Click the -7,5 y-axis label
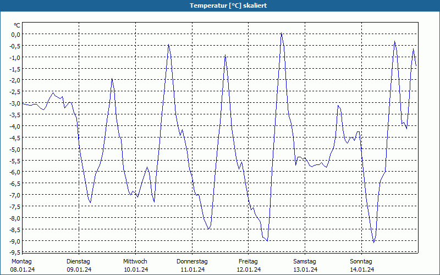The image size is (440, 275). tap(15, 207)
